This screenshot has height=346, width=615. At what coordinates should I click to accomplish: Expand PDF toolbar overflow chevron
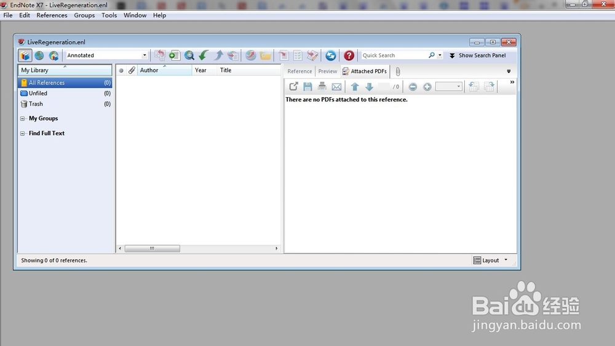point(512,82)
